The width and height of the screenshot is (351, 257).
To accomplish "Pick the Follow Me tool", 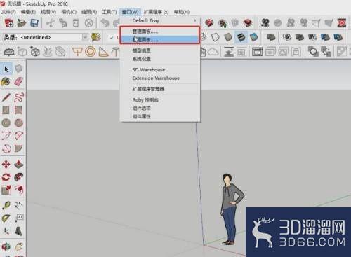I will tap(19, 177).
